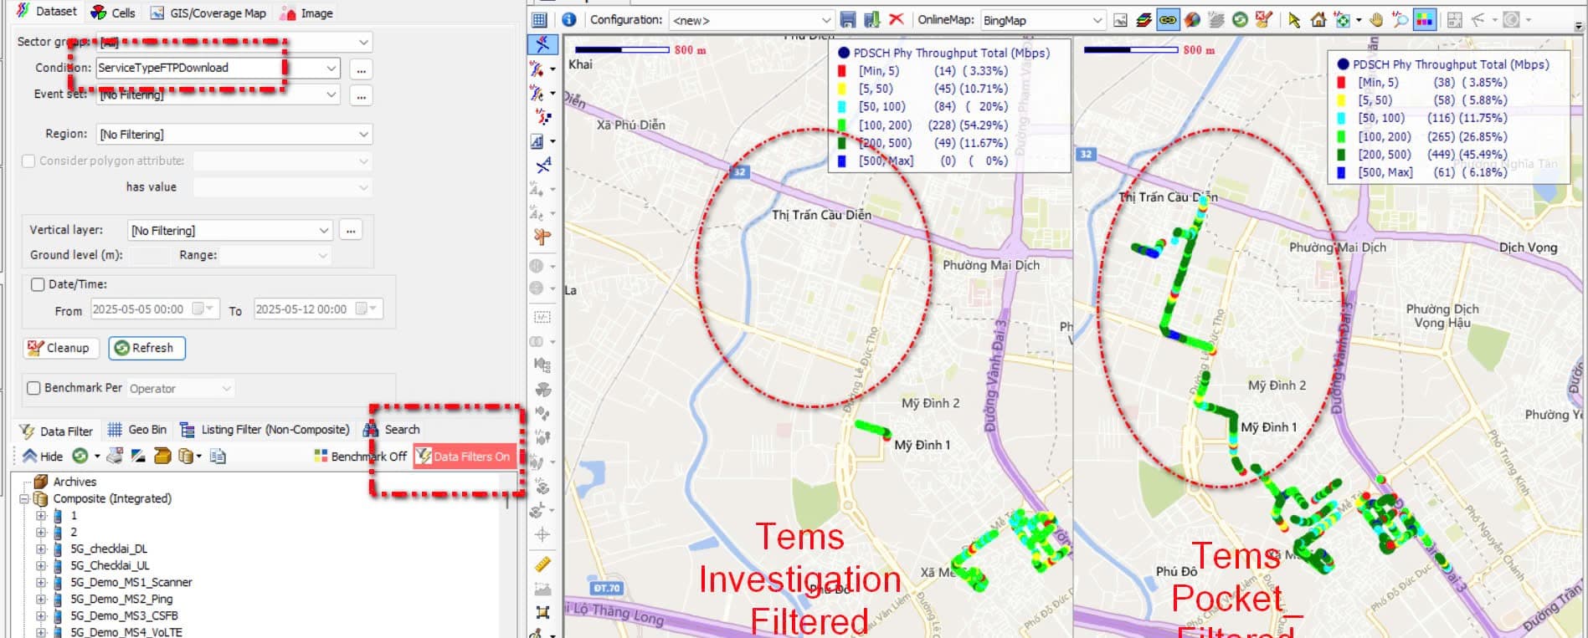Image resolution: width=1588 pixels, height=638 pixels.
Task: Click the globe icon in the map toolbar
Action: [1191, 20]
